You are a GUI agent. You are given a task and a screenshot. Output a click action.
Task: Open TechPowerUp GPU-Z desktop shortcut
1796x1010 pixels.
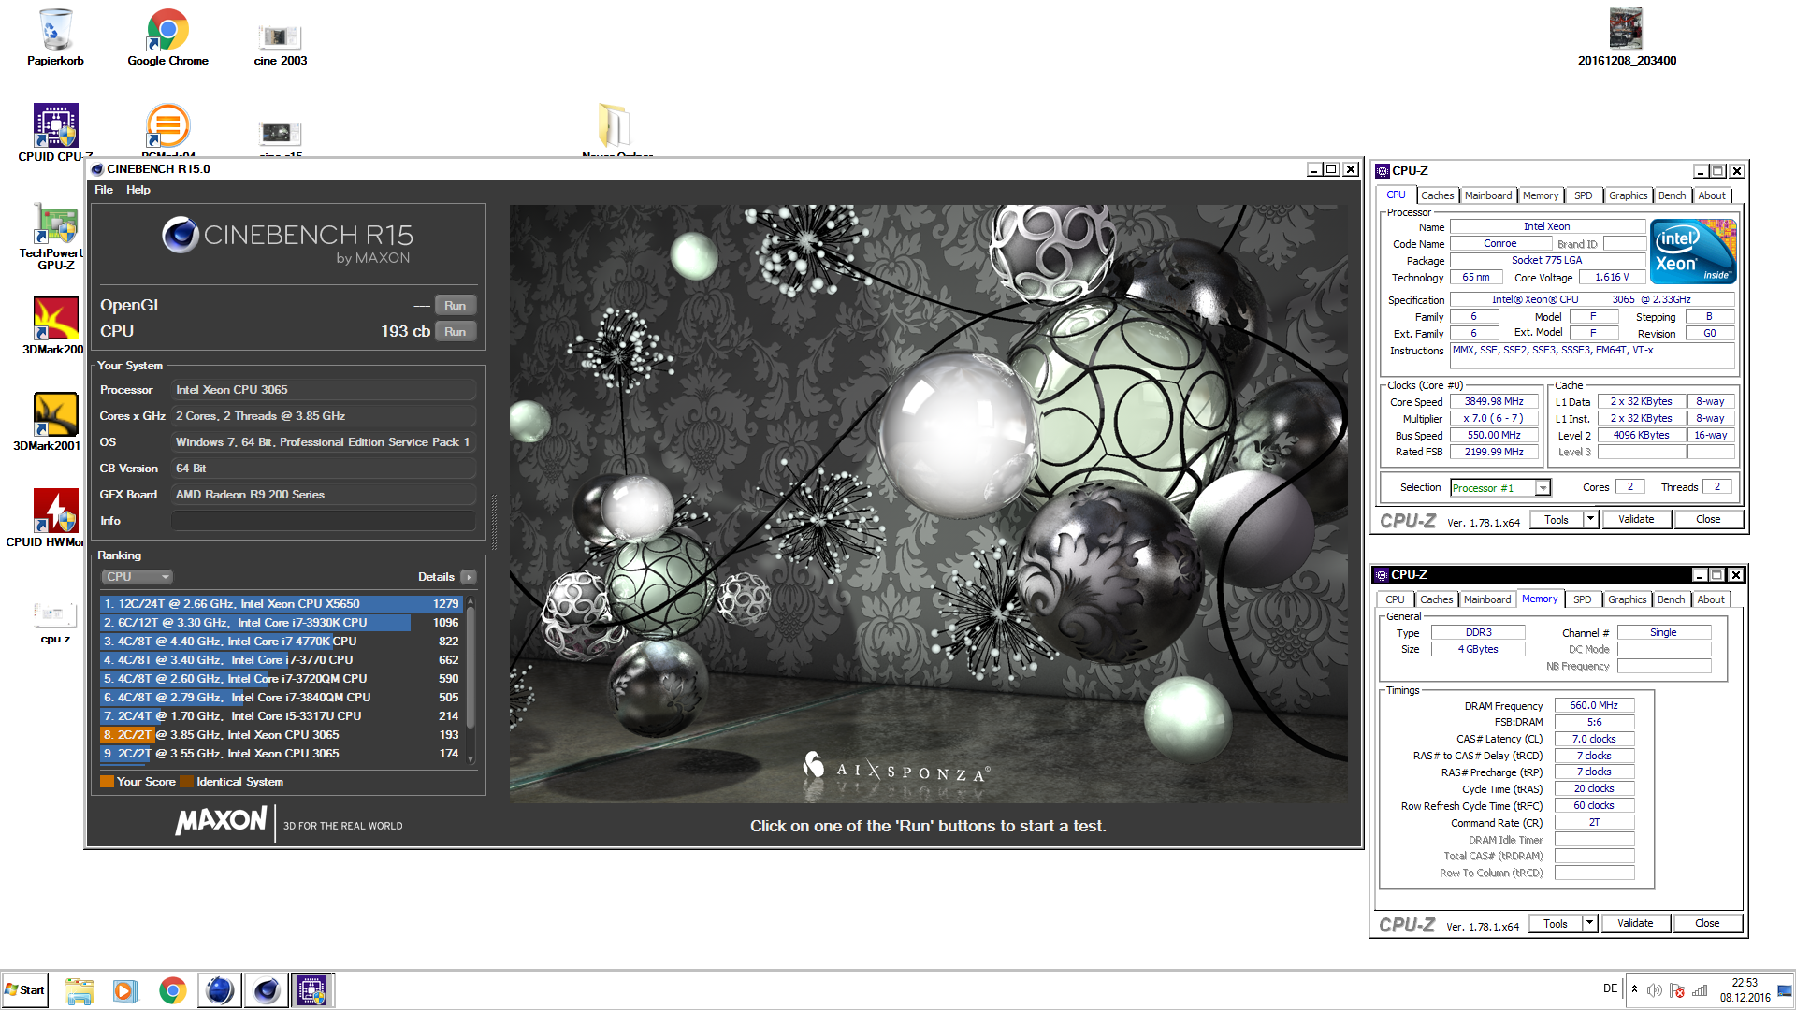(55, 236)
